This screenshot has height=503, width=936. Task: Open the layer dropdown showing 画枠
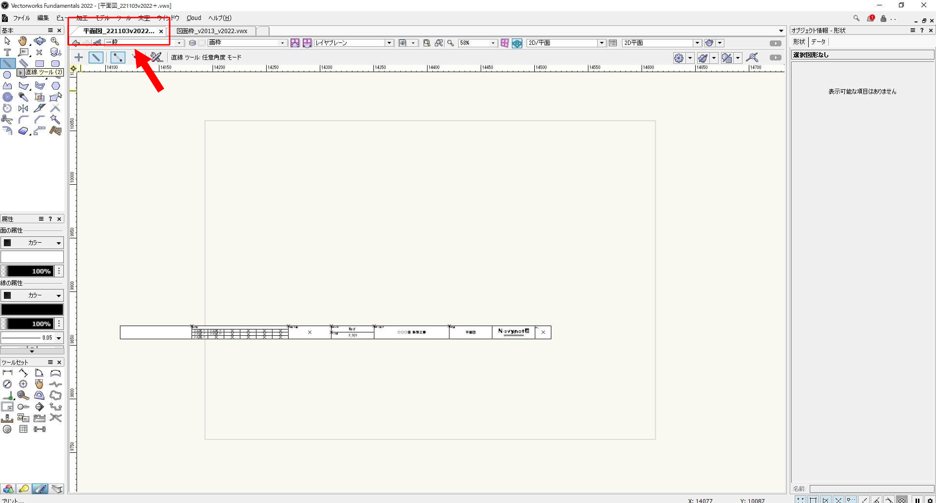click(247, 43)
